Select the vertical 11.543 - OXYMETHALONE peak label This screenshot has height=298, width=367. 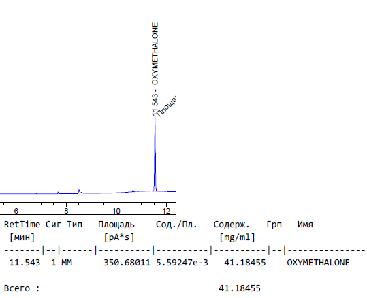155,69
